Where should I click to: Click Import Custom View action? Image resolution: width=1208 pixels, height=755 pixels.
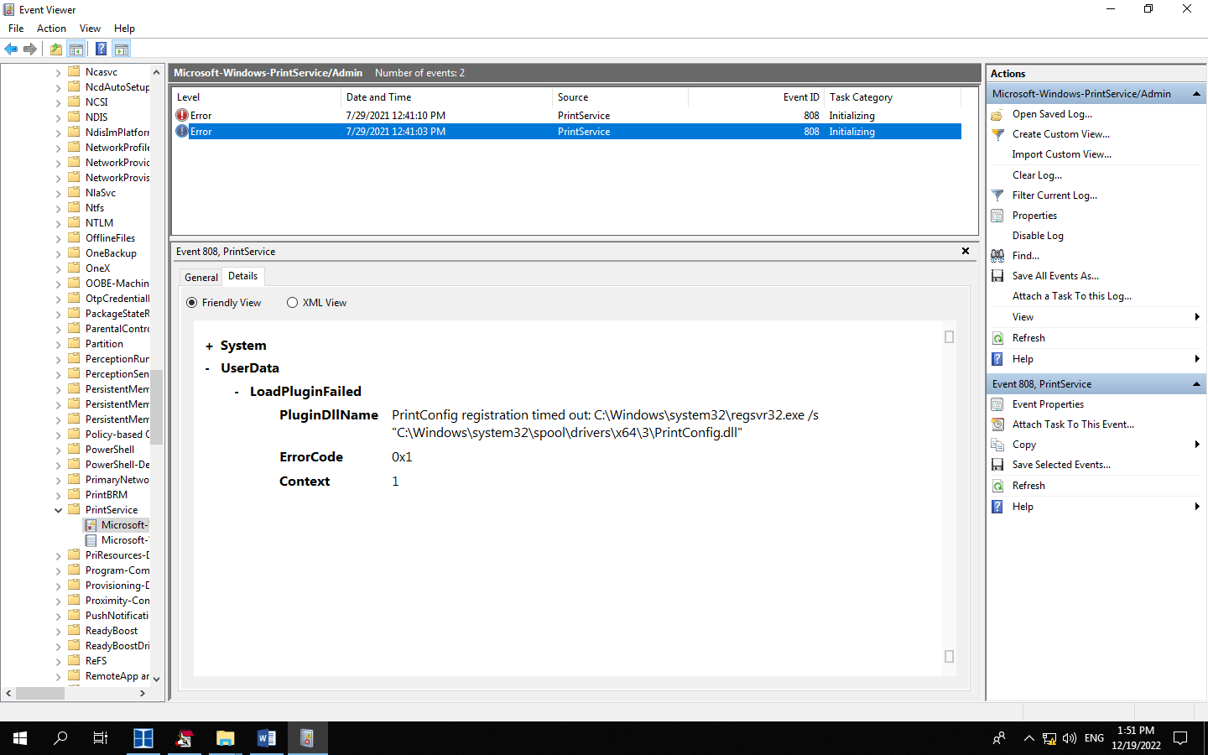[1061, 154]
